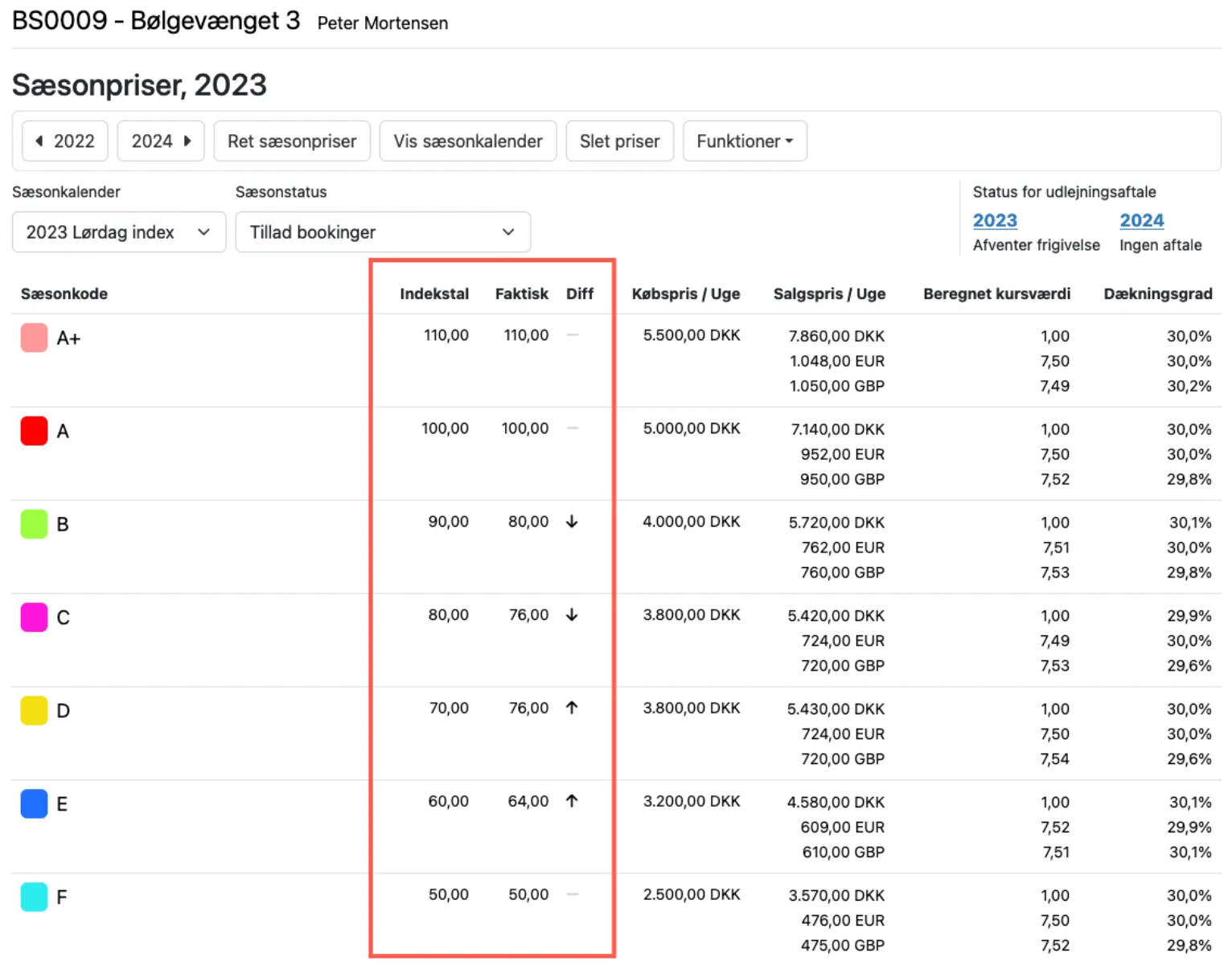The width and height of the screenshot is (1232, 965).
Task: Expand the Sæsonstatus Tillad bookinger dropdown
Action: coord(382,232)
